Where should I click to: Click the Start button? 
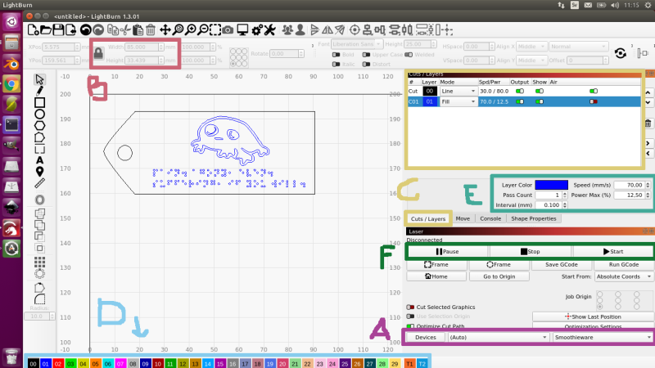tap(612, 252)
